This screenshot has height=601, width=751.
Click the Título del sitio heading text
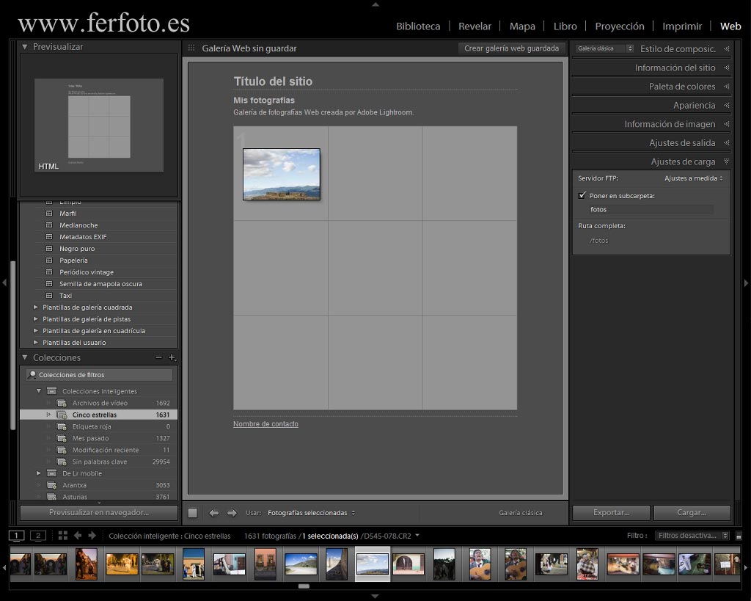[x=273, y=81]
